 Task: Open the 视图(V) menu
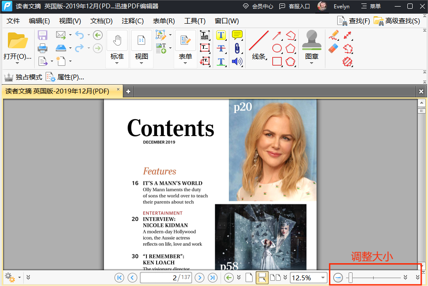tap(70, 21)
